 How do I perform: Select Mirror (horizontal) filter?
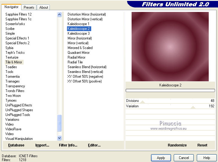click(80, 38)
